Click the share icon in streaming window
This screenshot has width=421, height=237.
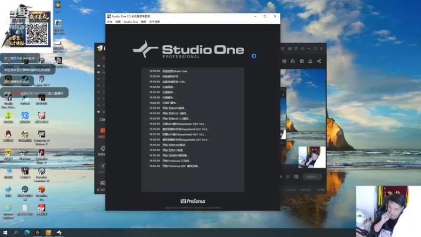[319, 61]
